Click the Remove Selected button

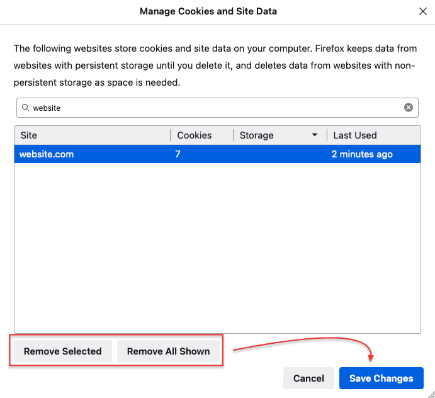[63, 351]
